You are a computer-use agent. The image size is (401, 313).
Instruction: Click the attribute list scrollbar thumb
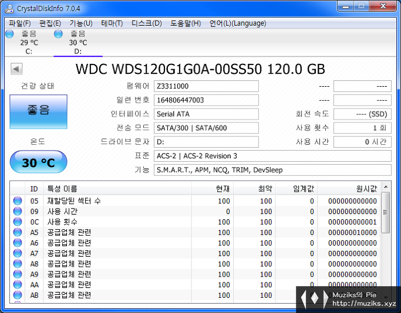[x=386, y=212]
